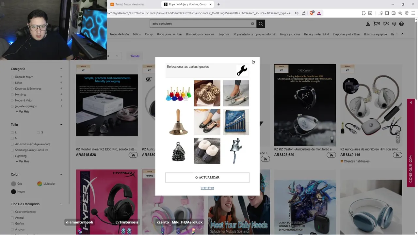Collapse the Tipo De Estampado section
This screenshot has width=418, height=235.
click(61, 204)
